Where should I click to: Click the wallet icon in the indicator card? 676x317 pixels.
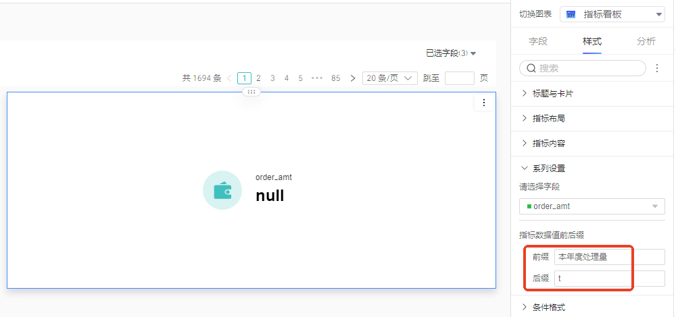(x=222, y=191)
